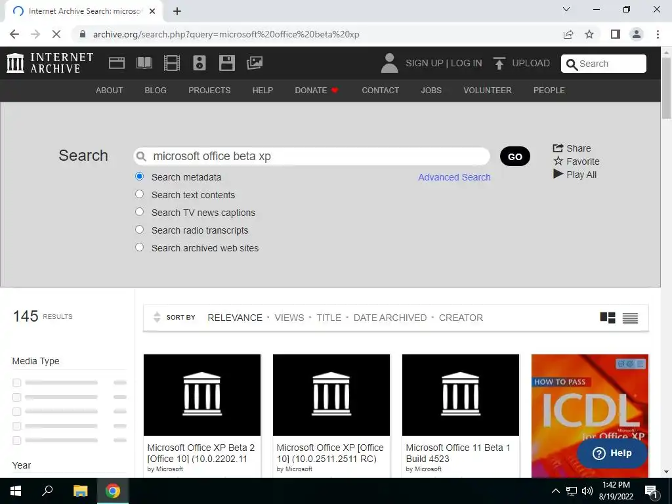The image size is (672, 504).
Task: Click the UPLOAD link
Action: pyautogui.click(x=531, y=63)
